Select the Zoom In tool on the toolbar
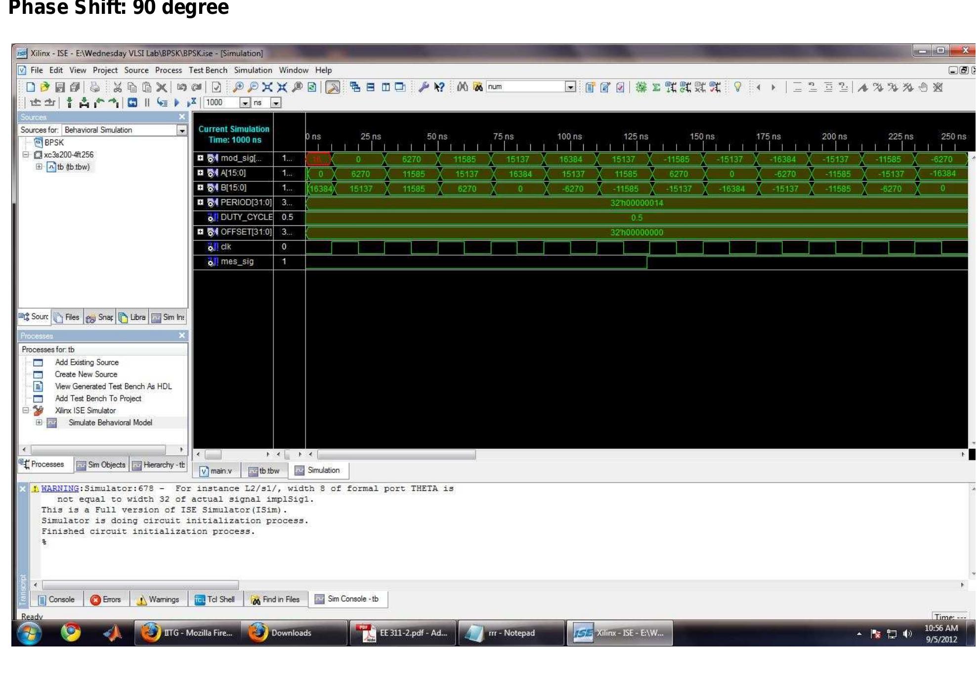Viewport: 980px width, 688px height. tap(238, 87)
